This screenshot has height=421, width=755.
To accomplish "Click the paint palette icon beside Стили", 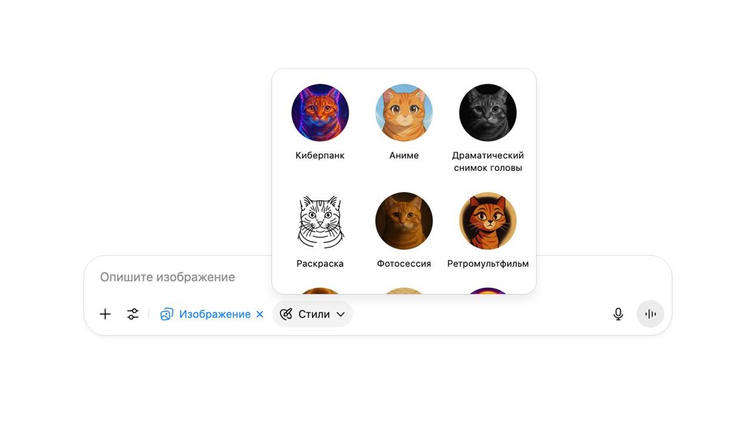I will coord(286,314).
